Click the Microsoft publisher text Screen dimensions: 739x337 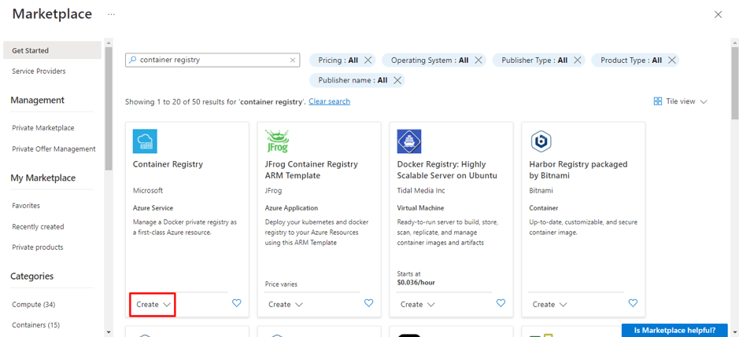coord(147,191)
